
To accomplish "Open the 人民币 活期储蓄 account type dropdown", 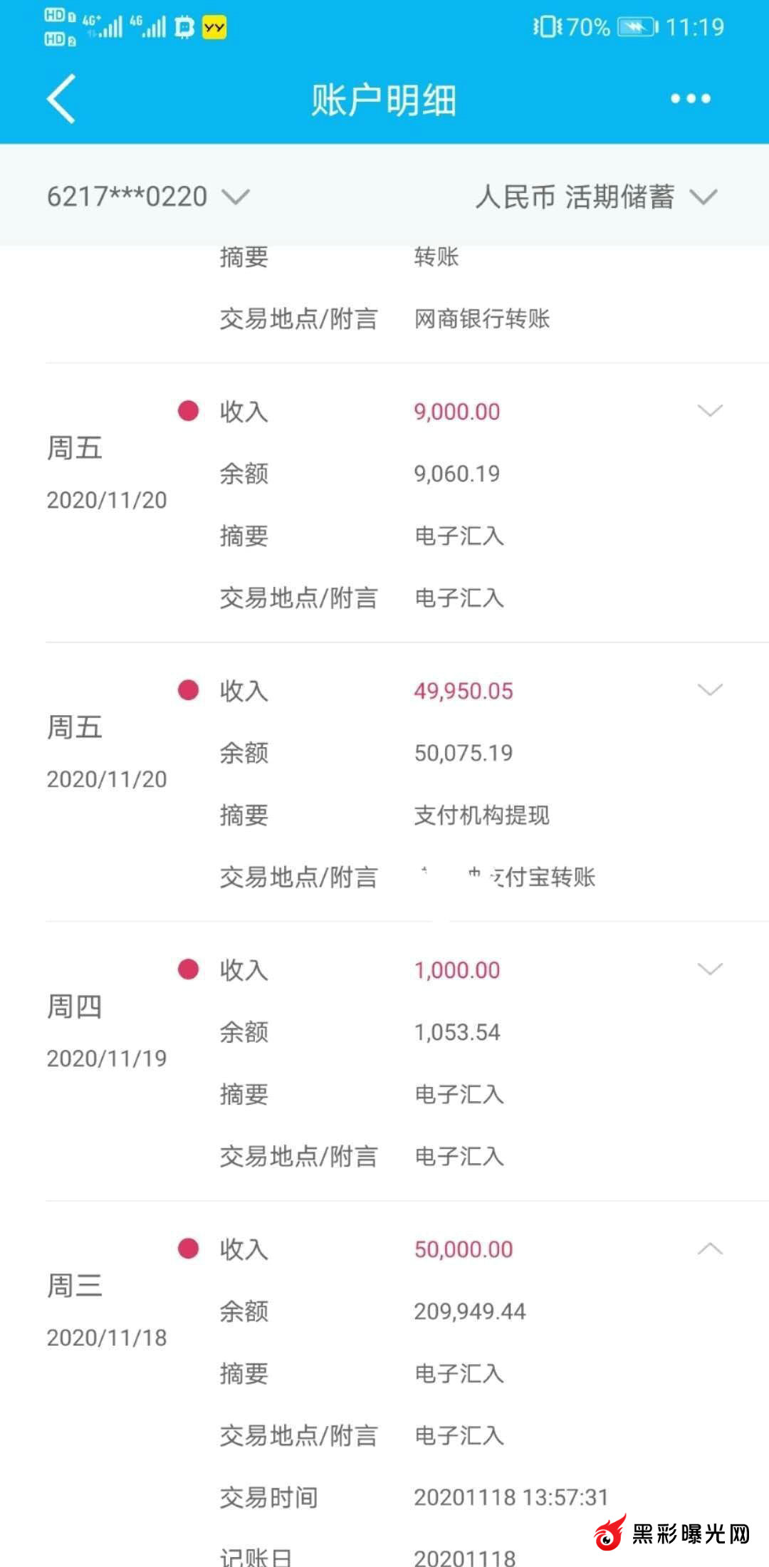I will (x=595, y=197).
